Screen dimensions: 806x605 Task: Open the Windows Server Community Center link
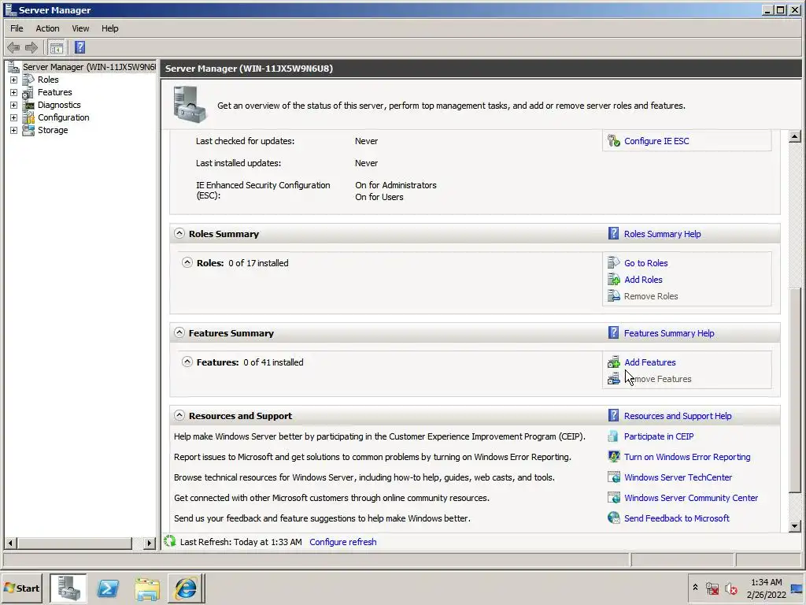click(691, 498)
